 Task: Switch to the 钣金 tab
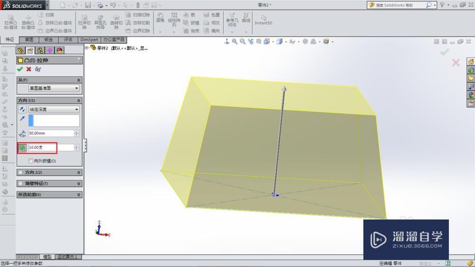48,40
